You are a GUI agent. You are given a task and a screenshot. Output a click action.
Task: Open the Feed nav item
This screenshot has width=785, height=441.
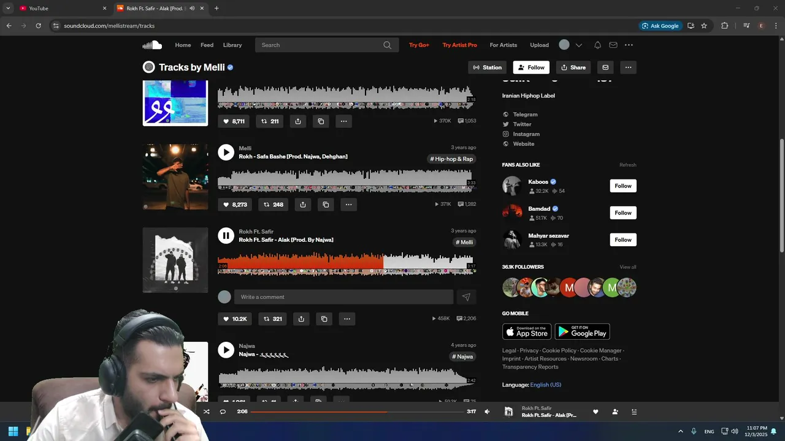point(207,45)
